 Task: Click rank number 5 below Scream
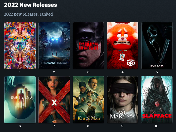[x=157, y=72]
